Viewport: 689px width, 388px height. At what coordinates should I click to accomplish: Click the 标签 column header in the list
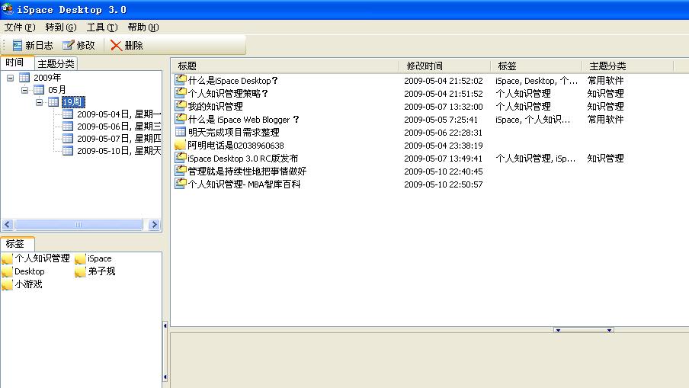click(537, 66)
